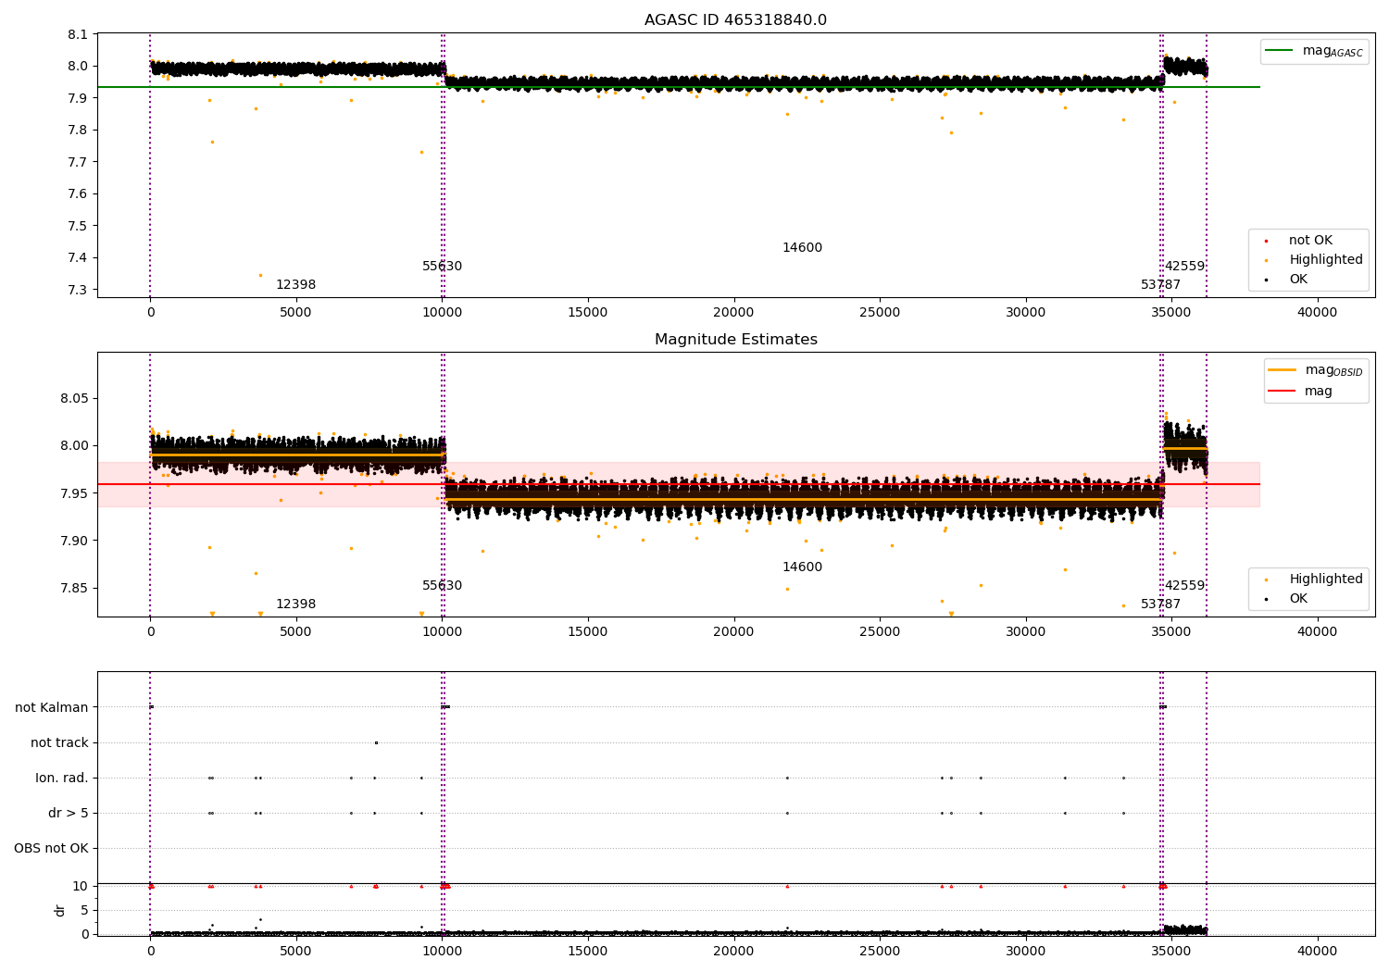
Task: Click obsid label 12398 in the top plot
Action: (x=295, y=285)
